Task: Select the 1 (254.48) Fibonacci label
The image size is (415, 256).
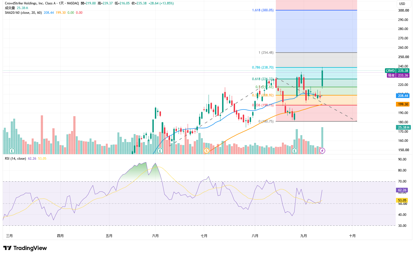Action: pos(266,53)
